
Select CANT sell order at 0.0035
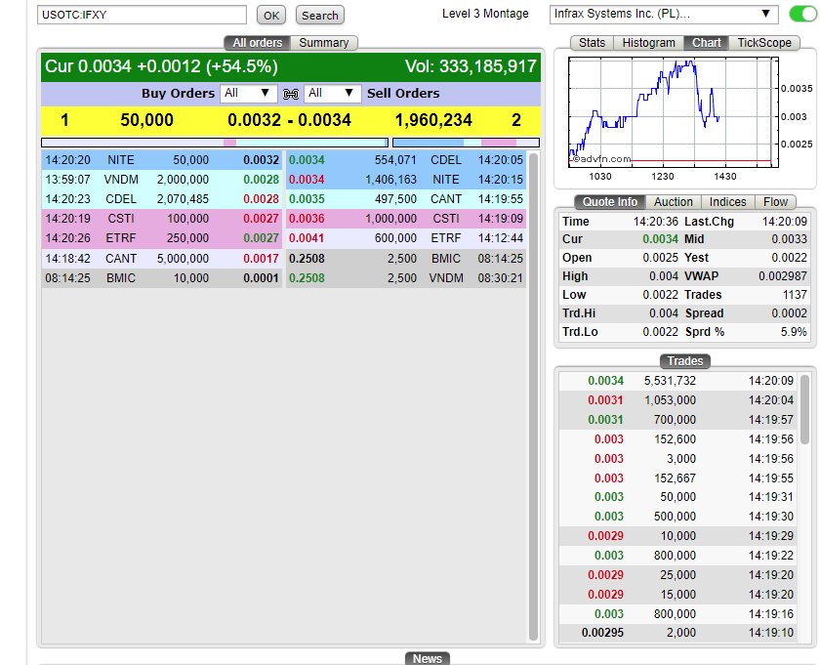(x=406, y=199)
